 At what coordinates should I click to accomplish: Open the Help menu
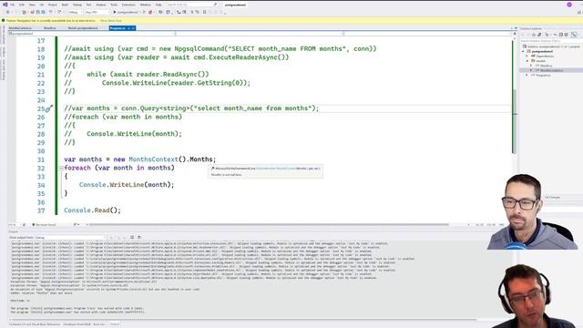(159, 5)
